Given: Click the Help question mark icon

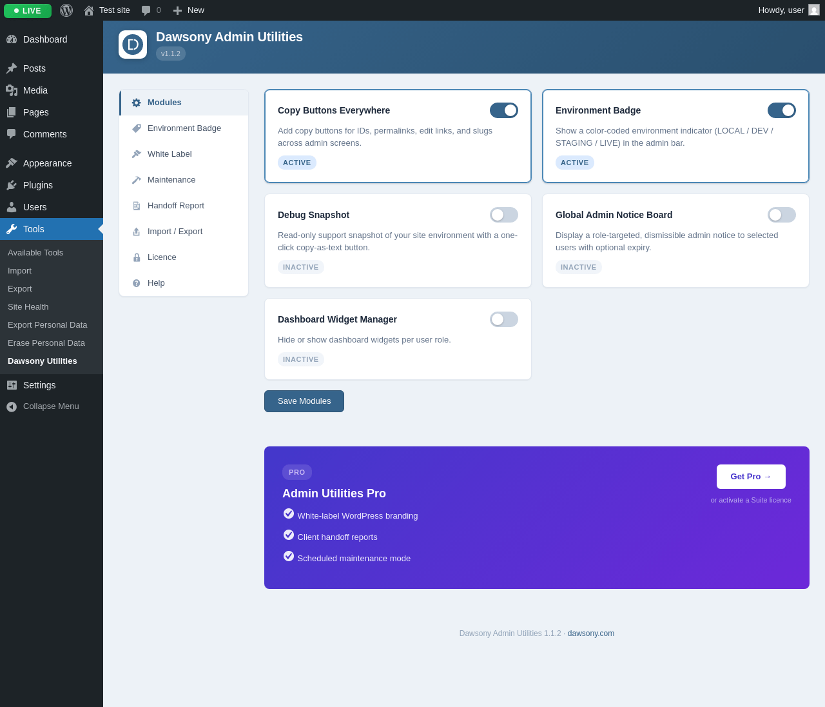Looking at the screenshot, I should point(137,283).
